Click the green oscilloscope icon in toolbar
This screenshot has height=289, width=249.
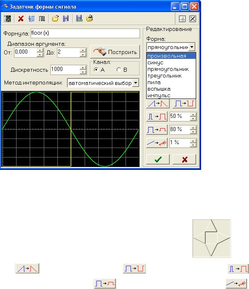(7, 19)
